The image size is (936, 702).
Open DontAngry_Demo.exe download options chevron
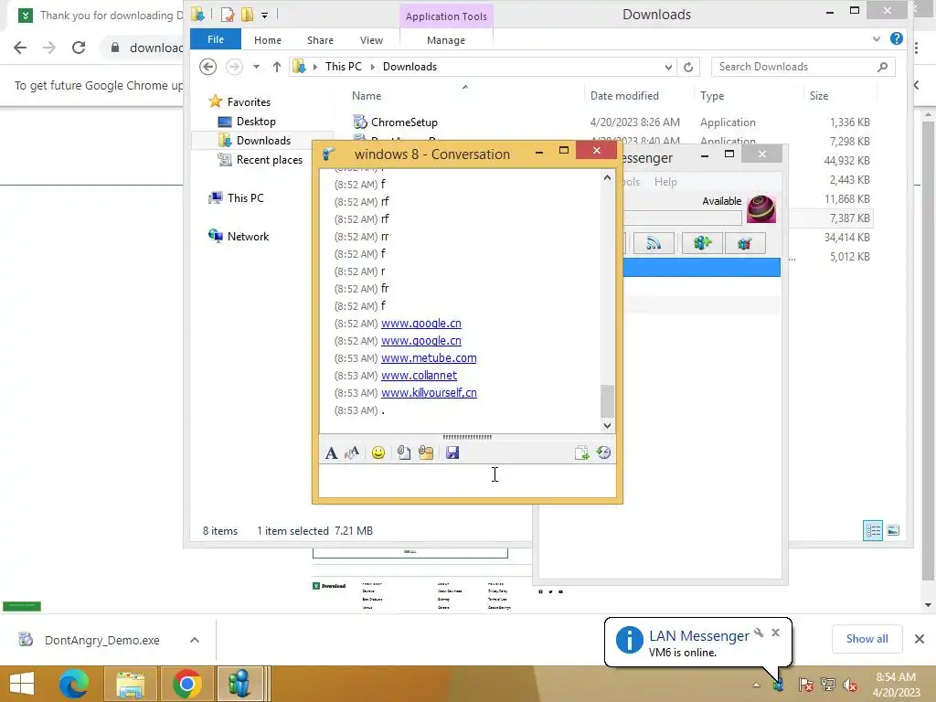[x=195, y=640]
